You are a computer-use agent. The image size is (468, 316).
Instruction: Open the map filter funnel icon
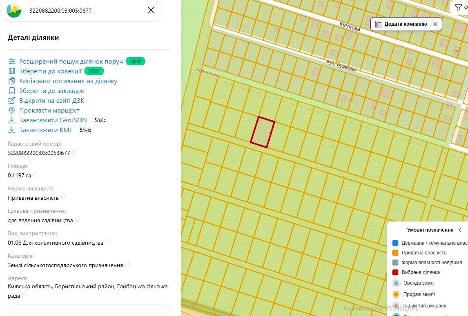pos(458,7)
